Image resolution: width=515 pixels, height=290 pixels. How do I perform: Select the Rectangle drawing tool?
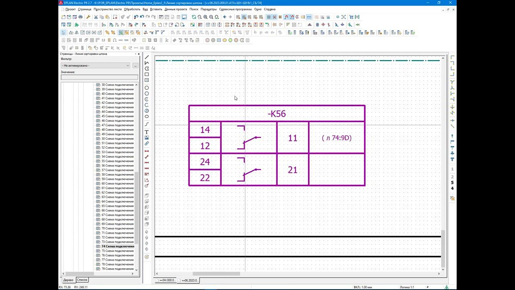(147, 74)
